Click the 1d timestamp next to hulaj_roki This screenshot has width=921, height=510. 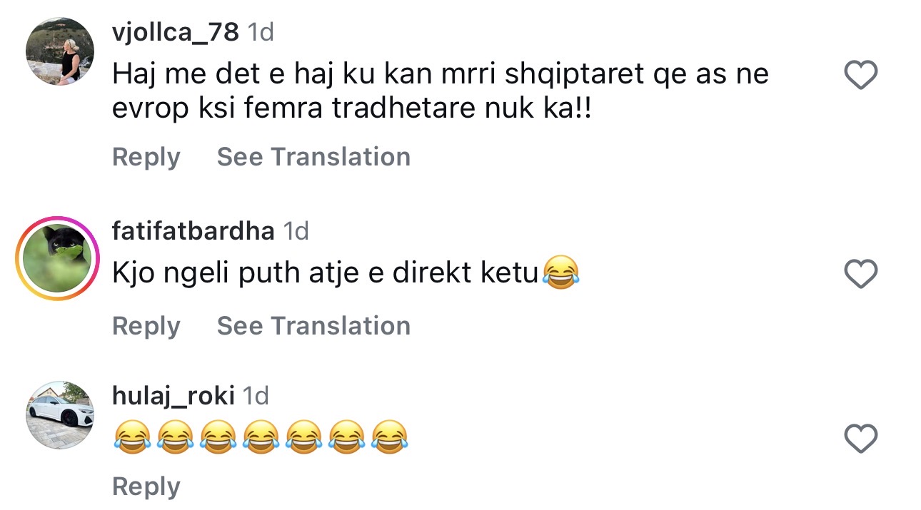[x=256, y=396]
